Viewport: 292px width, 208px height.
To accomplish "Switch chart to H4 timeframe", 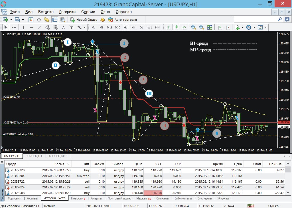I will 133,28.
